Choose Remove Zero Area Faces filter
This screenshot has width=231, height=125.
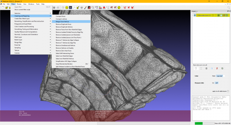[71, 51]
